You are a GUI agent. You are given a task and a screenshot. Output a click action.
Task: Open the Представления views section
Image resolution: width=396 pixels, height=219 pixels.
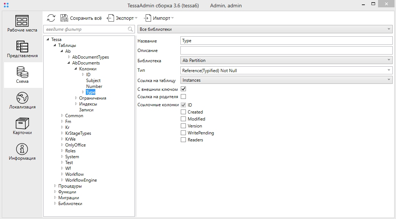coord(22,49)
